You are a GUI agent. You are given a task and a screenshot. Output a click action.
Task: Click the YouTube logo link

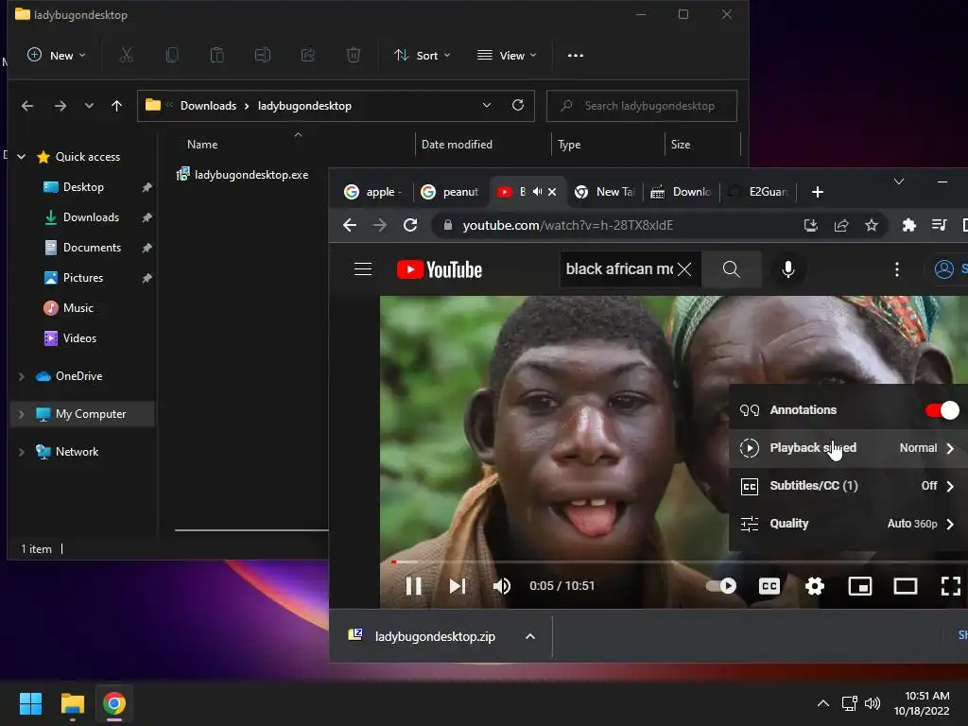point(440,269)
